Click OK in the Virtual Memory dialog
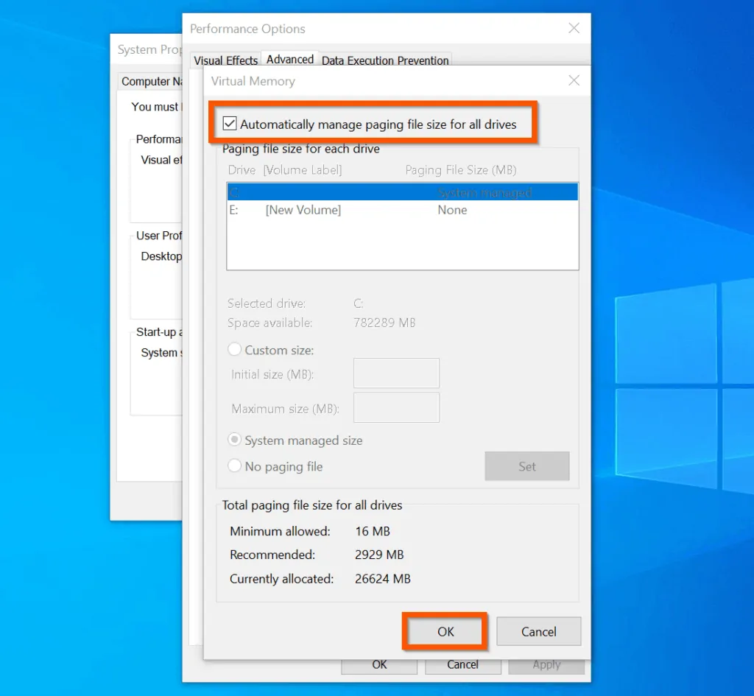 coord(445,631)
